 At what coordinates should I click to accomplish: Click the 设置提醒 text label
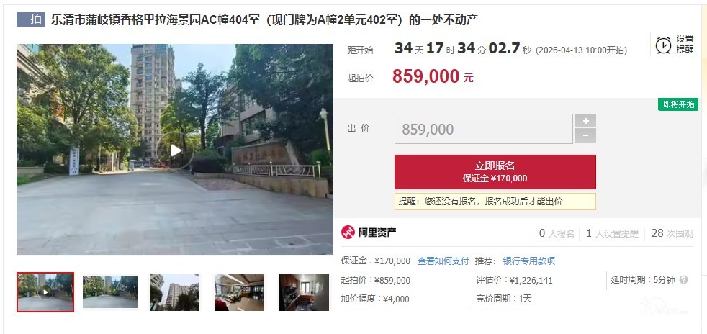(x=685, y=45)
